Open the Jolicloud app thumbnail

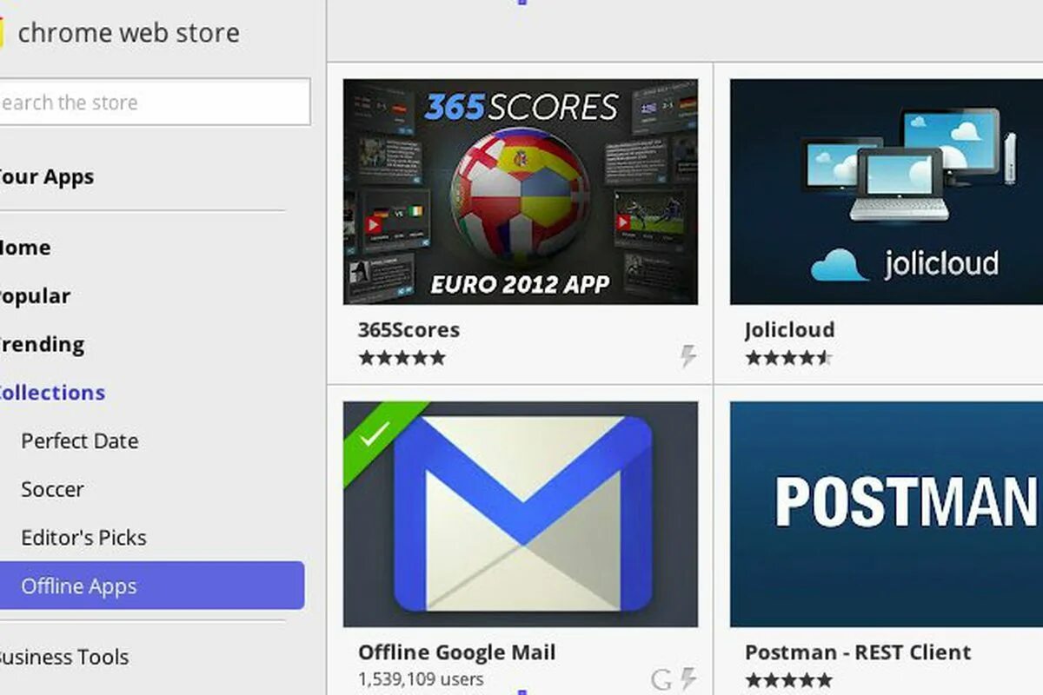pos(887,192)
